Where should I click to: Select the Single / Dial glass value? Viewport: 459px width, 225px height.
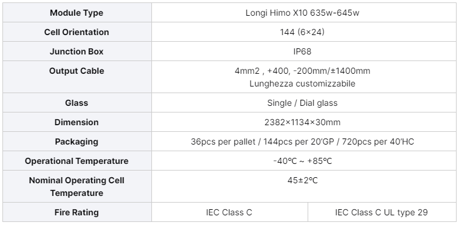[302, 103]
